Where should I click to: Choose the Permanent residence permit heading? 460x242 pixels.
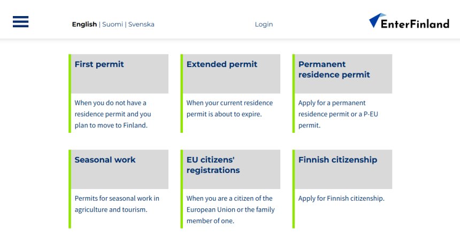(334, 70)
